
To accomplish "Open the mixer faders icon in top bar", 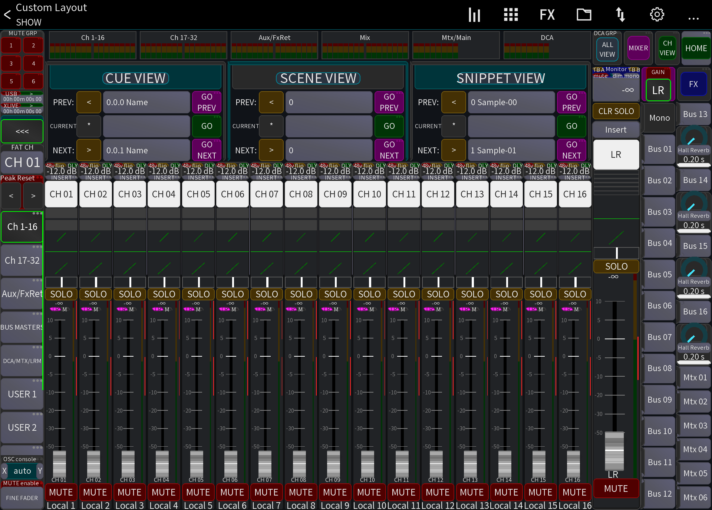I will (474, 15).
